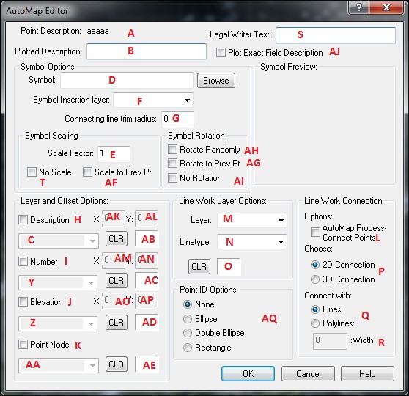Expand the Elevation layer dropdown
Image resolution: width=409 pixels, height=396 pixels.
point(58,323)
